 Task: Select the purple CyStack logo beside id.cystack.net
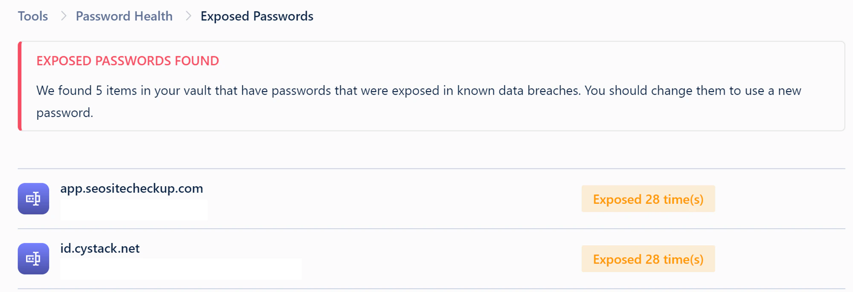pos(33,259)
